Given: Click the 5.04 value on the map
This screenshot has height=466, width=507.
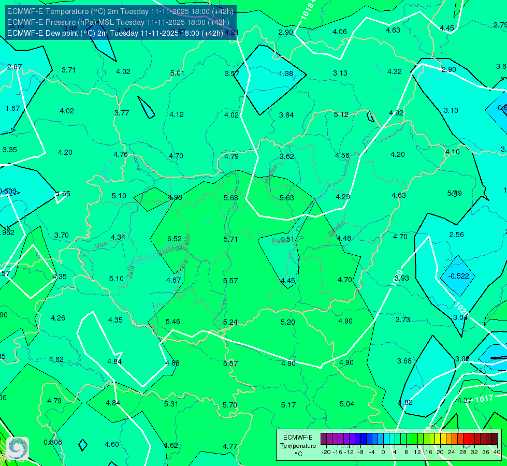Looking at the screenshot, I should (x=347, y=404).
